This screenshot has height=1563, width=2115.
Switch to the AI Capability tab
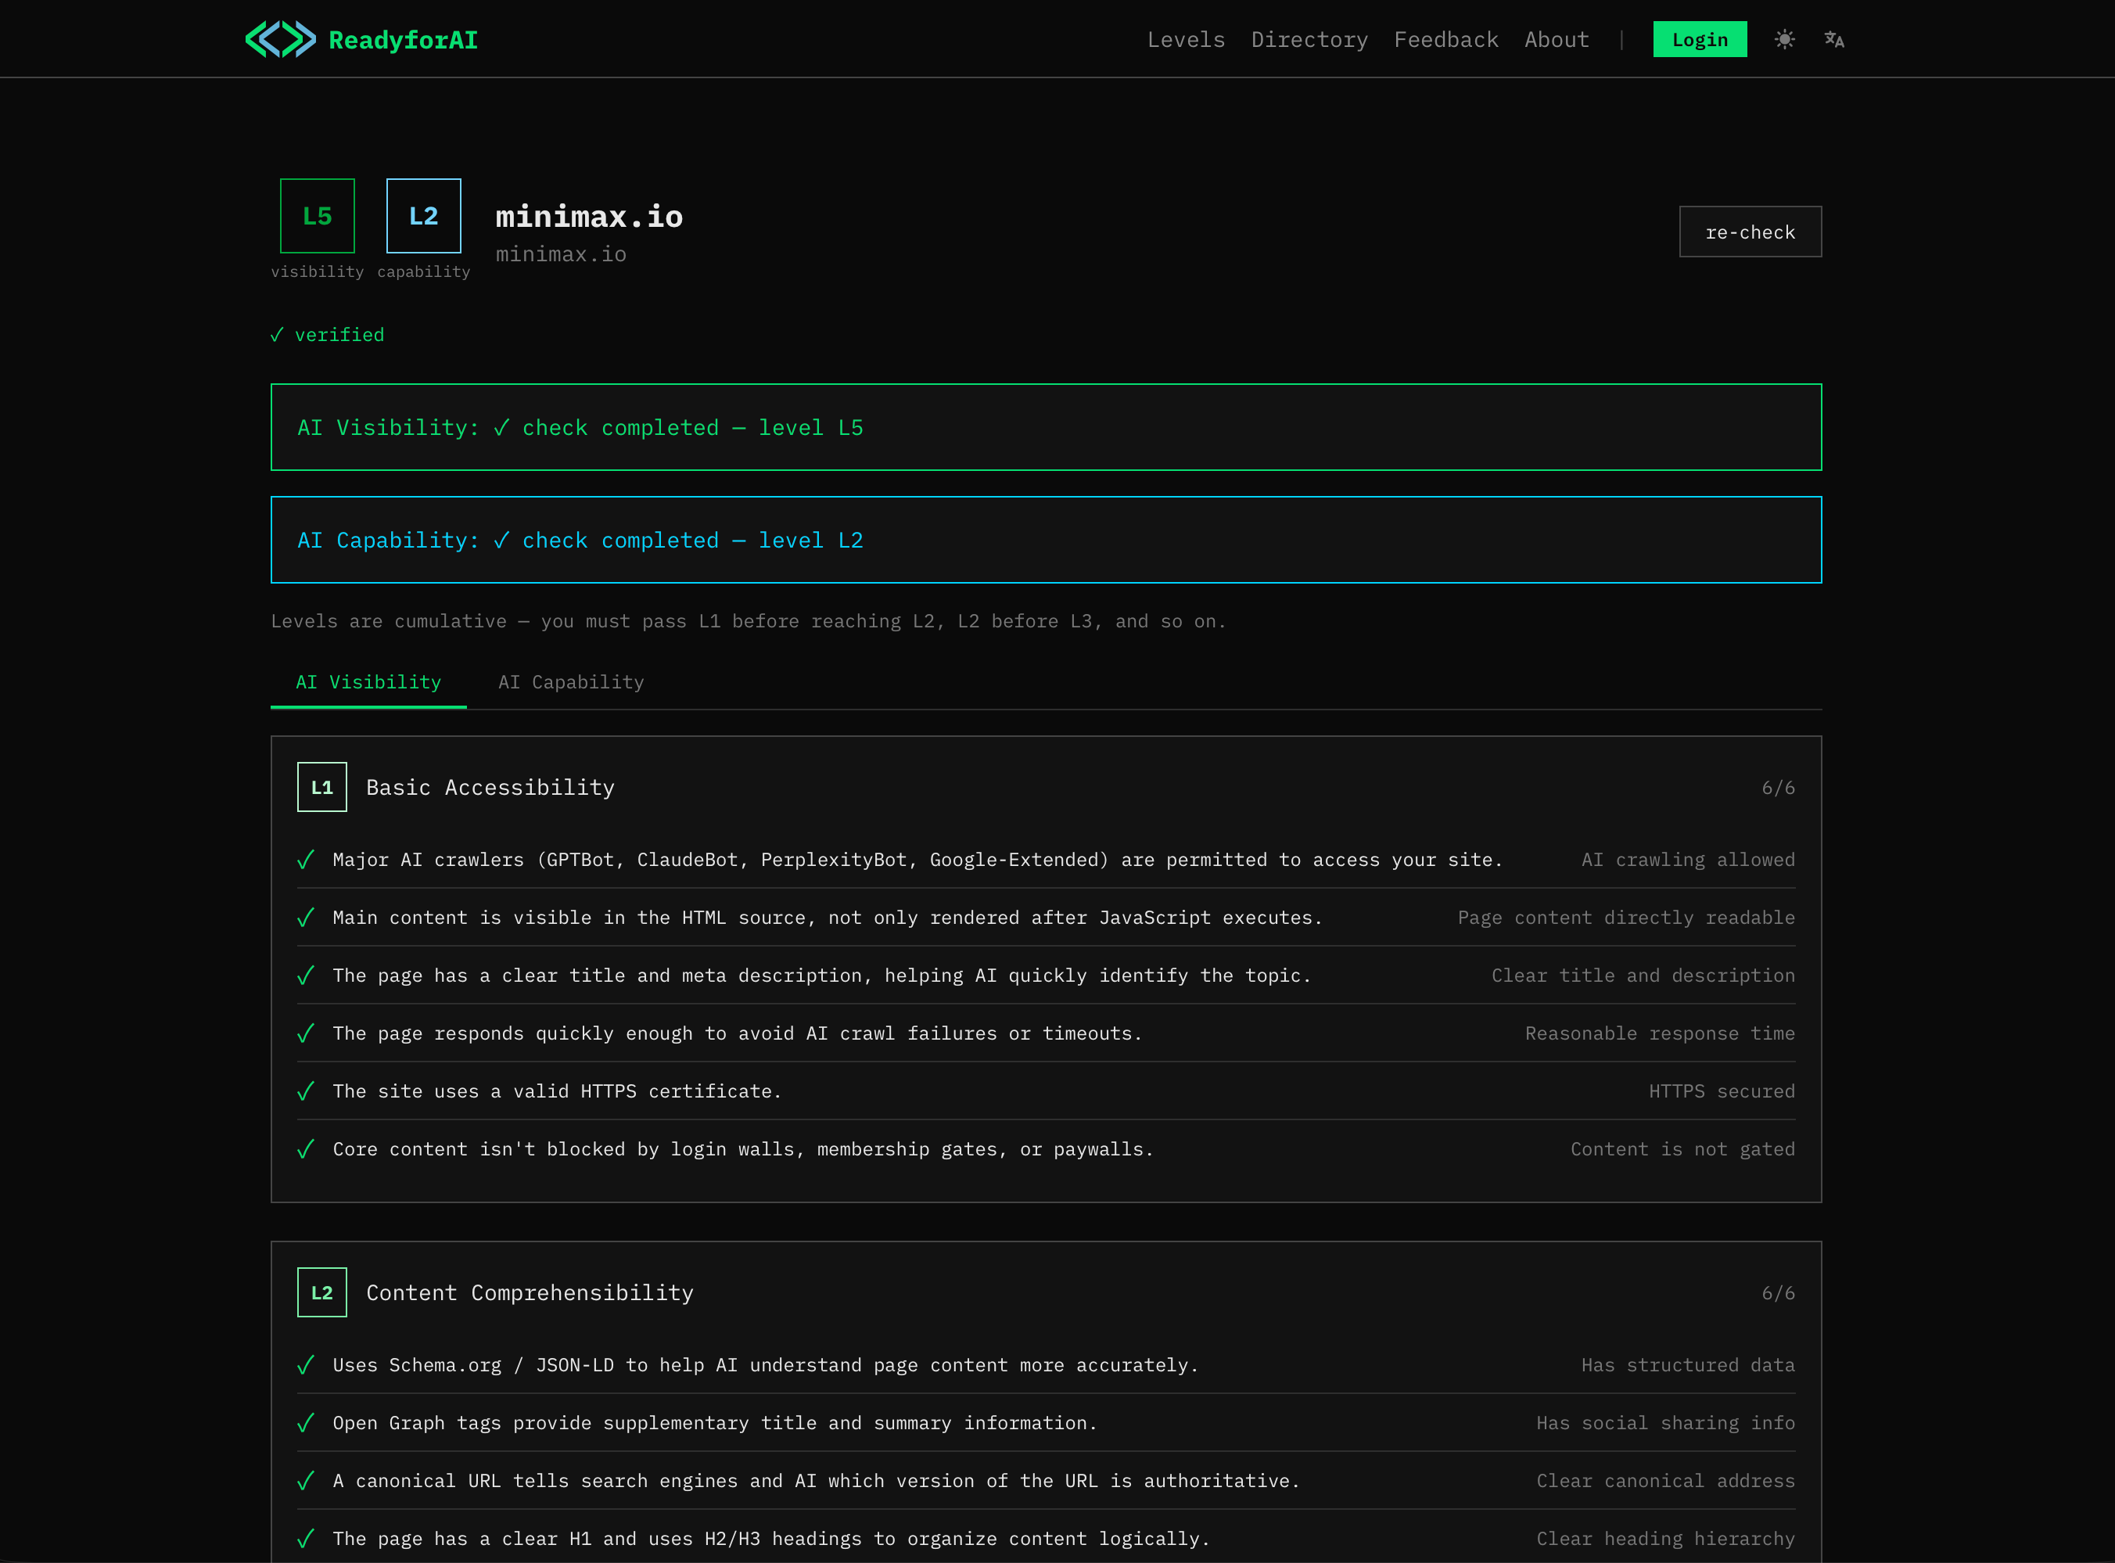pos(570,682)
